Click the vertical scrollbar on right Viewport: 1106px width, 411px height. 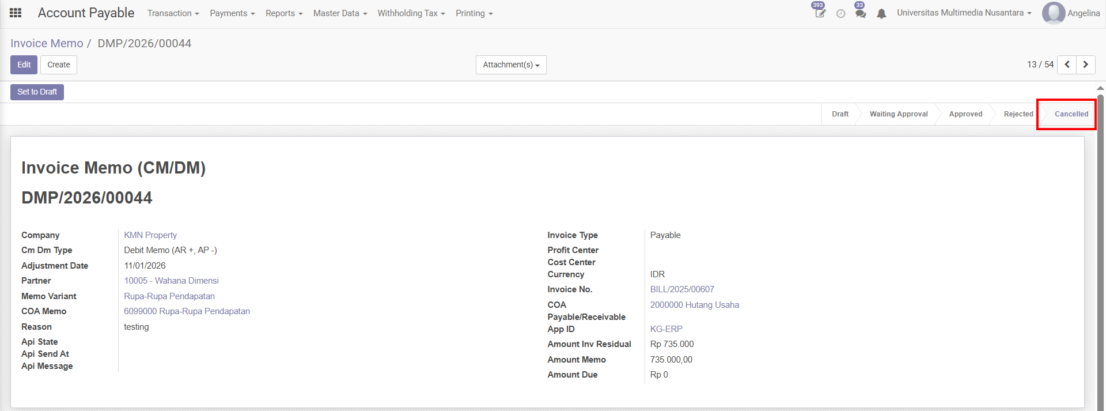point(1100,231)
